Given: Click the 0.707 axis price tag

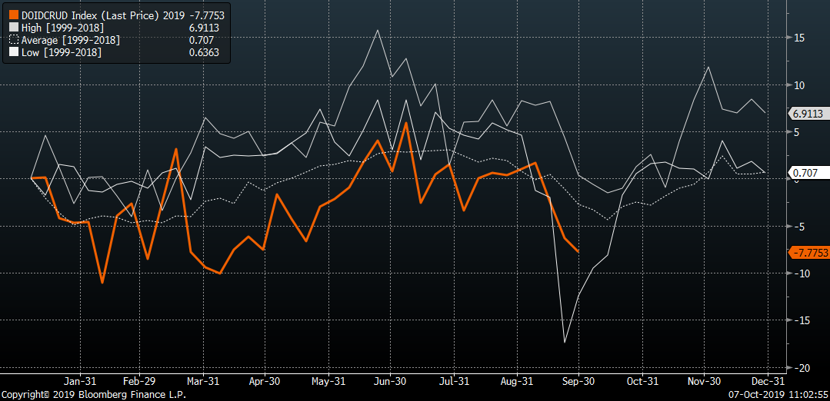Looking at the screenshot, I should coord(808,173).
